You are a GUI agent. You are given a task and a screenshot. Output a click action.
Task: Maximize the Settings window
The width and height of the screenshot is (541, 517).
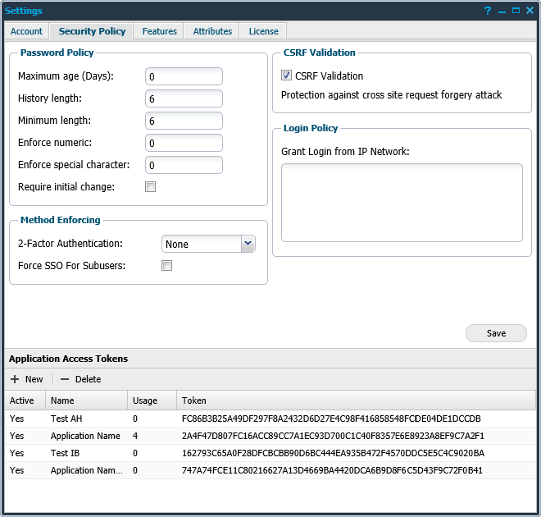point(516,11)
